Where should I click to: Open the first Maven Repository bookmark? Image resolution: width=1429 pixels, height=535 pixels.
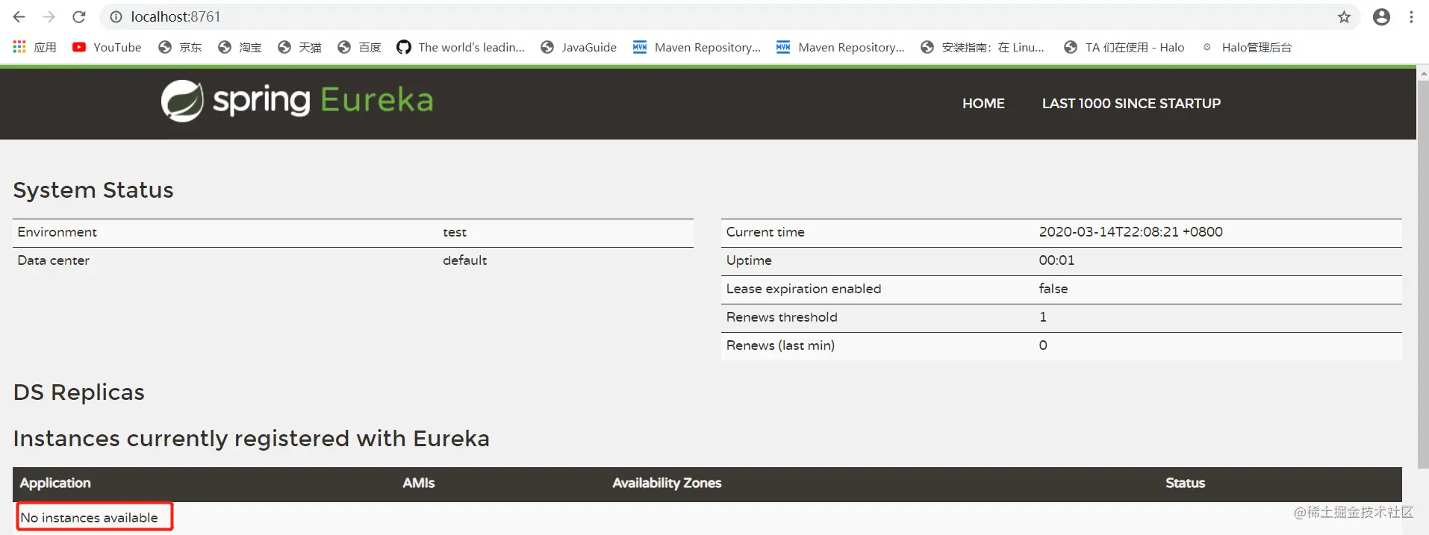pos(697,47)
